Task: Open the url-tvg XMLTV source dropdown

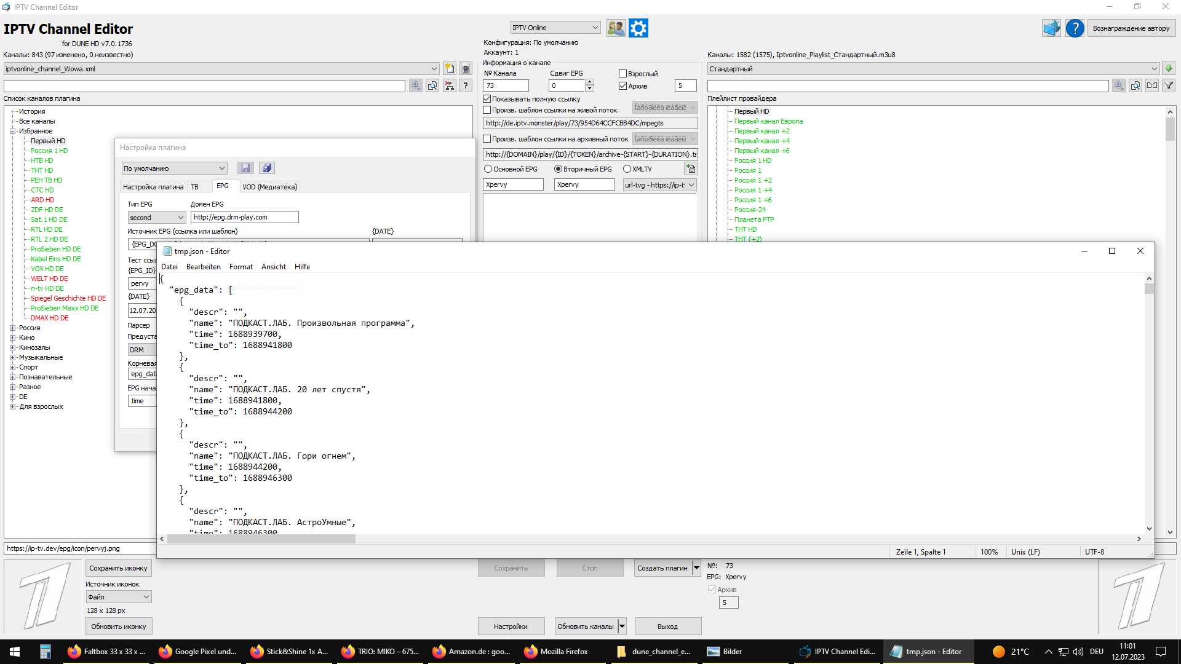Action: pos(659,185)
